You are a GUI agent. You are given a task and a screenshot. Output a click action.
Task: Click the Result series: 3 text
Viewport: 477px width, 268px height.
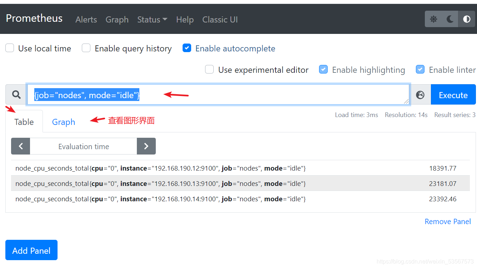click(x=455, y=115)
